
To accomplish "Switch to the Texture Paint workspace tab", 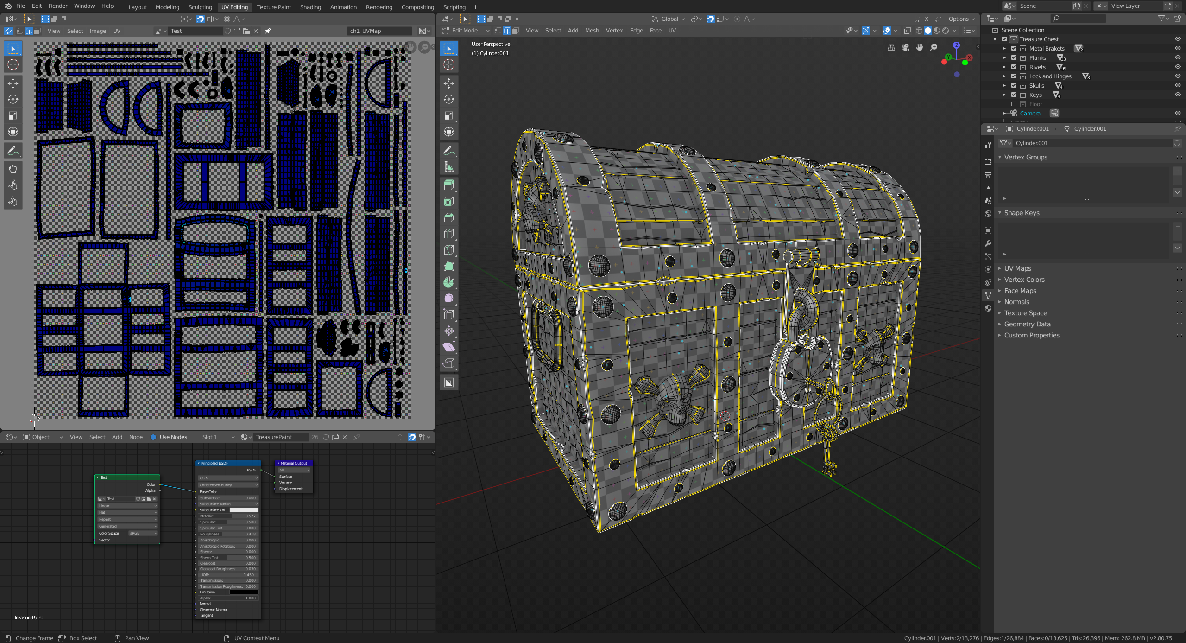I will (274, 7).
